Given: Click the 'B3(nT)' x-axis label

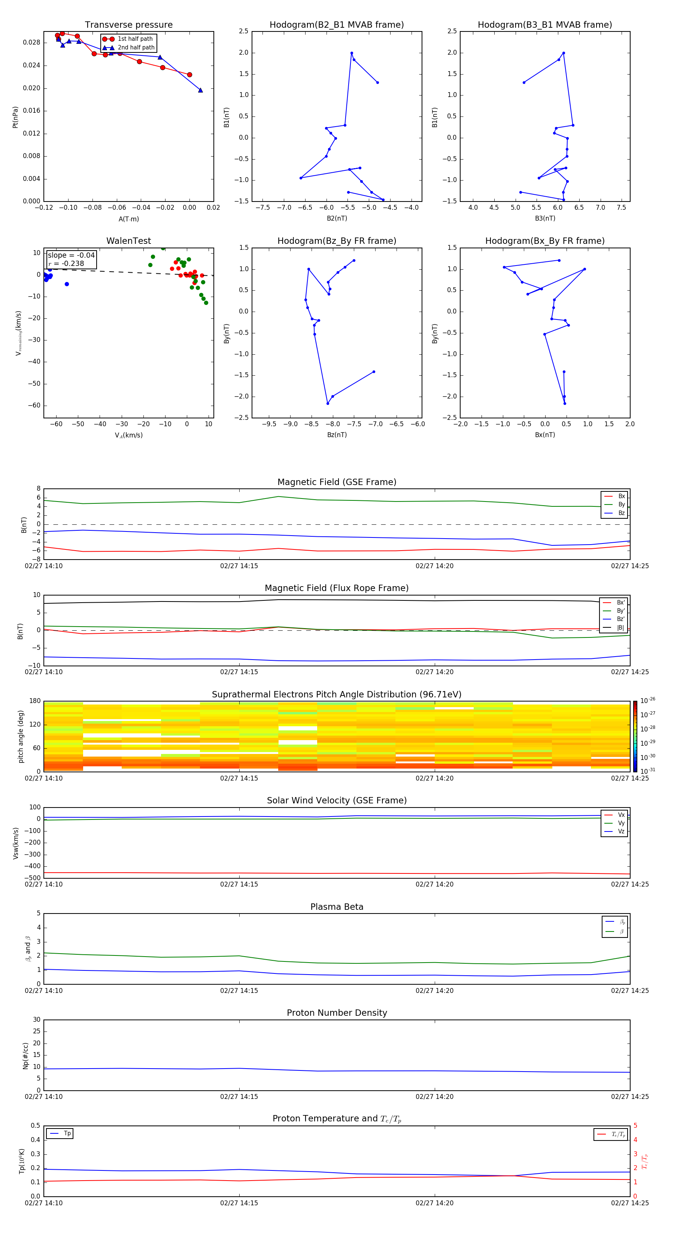Looking at the screenshot, I should (545, 218).
